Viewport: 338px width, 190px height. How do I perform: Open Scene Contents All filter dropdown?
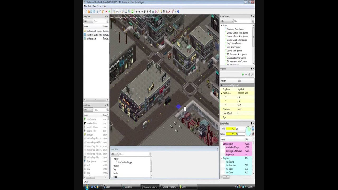[x=227, y=21]
